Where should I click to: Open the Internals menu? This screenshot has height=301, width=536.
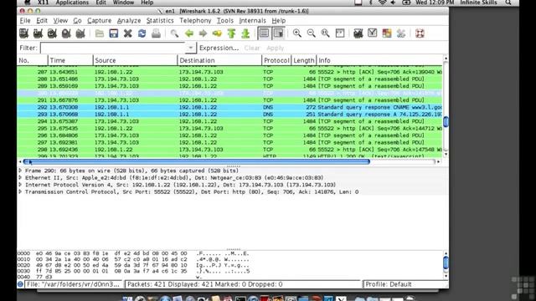pyautogui.click(x=252, y=21)
